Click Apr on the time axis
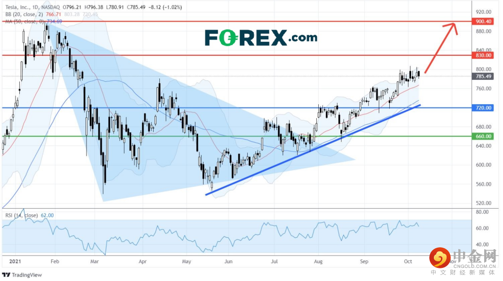This screenshot has height=281, width=503. click(142, 261)
